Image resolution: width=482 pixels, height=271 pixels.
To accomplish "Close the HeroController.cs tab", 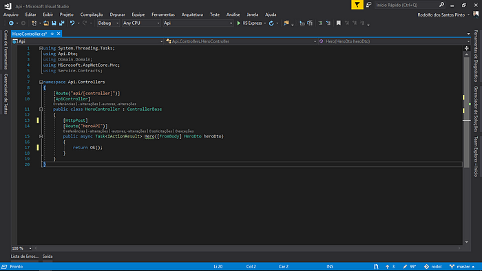I will (x=59, y=34).
